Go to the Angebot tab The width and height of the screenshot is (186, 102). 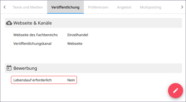pyautogui.click(x=124, y=7)
